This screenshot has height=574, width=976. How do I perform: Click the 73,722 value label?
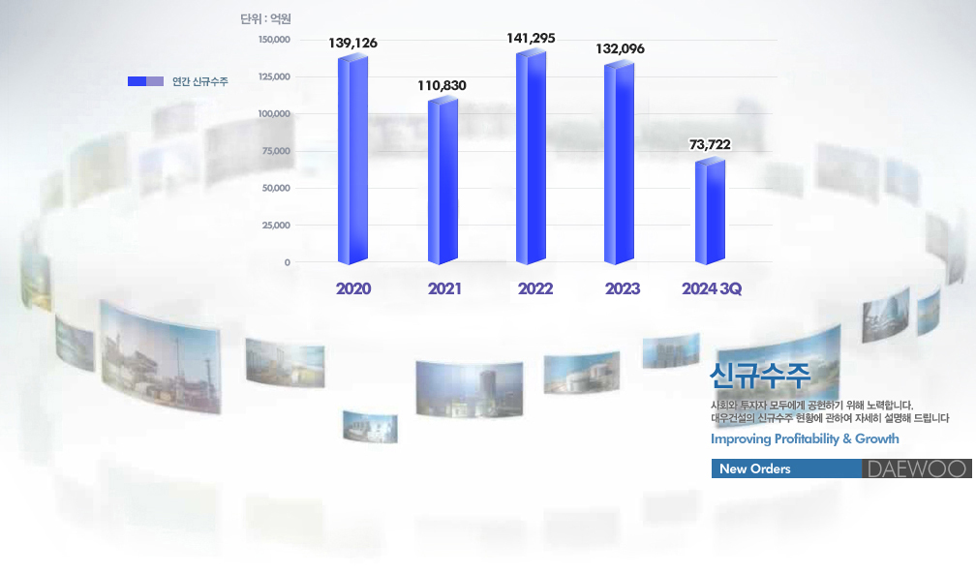[711, 144]
